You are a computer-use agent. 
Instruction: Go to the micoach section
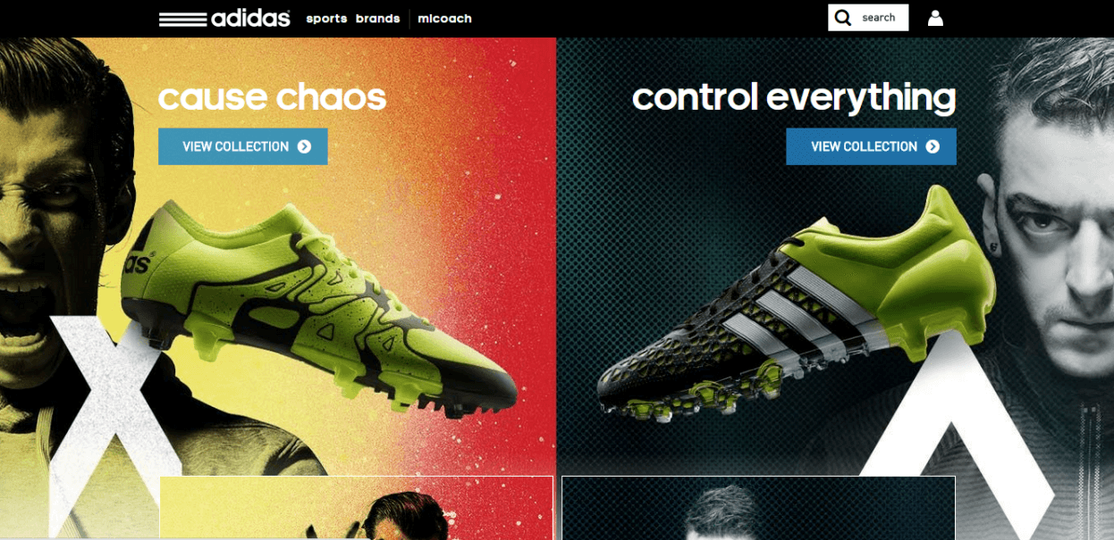(444, 18)
